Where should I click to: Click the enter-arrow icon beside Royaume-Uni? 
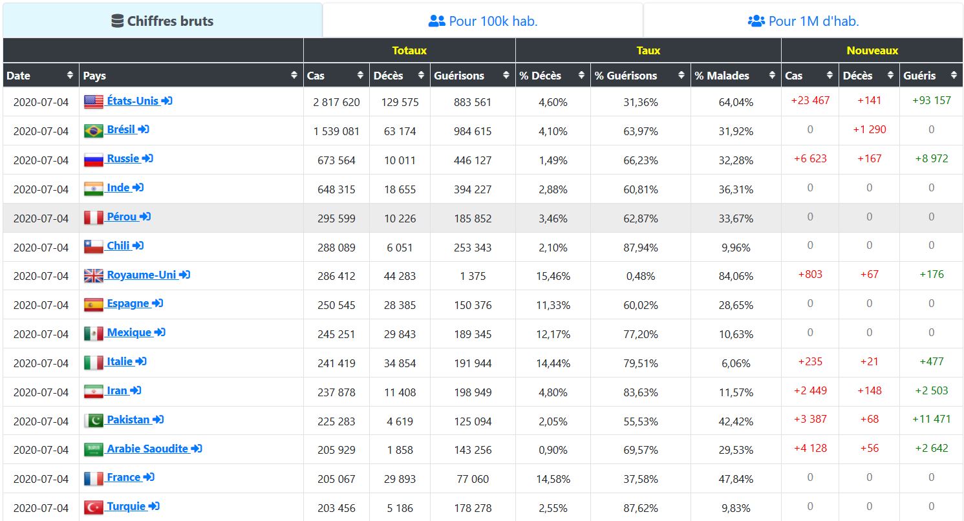pos(185,274)
